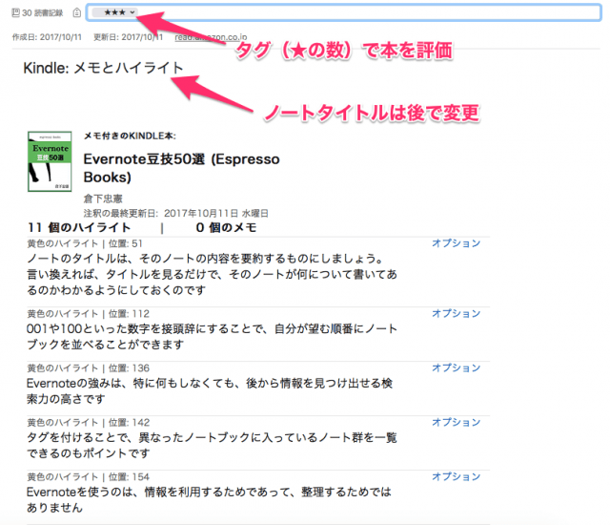Open オプション for the 位置: 136 highlight
Viewport: 610px width, 525px height.
[x=456, y=368]
